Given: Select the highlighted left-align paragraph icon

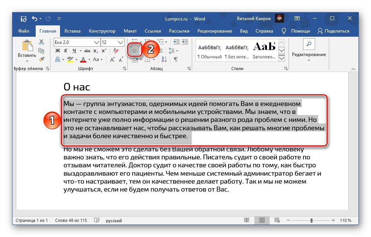Looking at the screenshot, I should coord(135,50).
